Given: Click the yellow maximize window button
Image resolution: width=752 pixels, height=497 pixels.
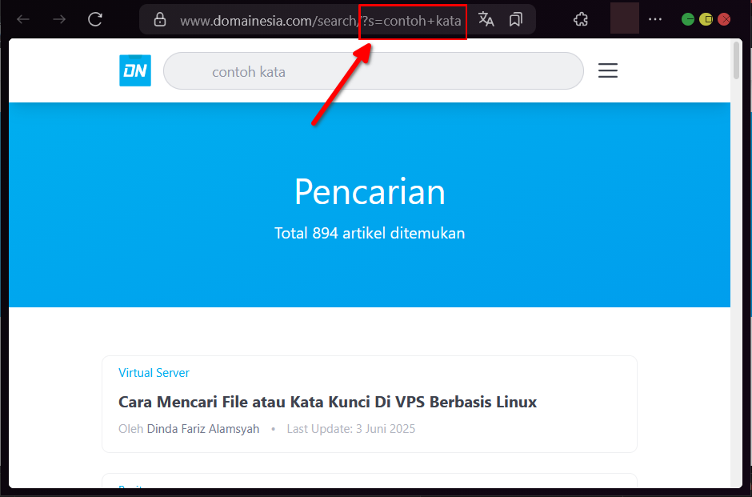Looking at the screenshot, I should tap(706, 19).
